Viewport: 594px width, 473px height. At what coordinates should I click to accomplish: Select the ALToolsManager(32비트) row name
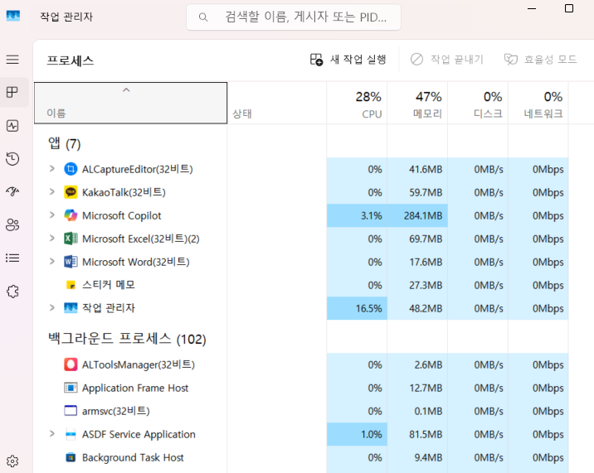[139, 364]
